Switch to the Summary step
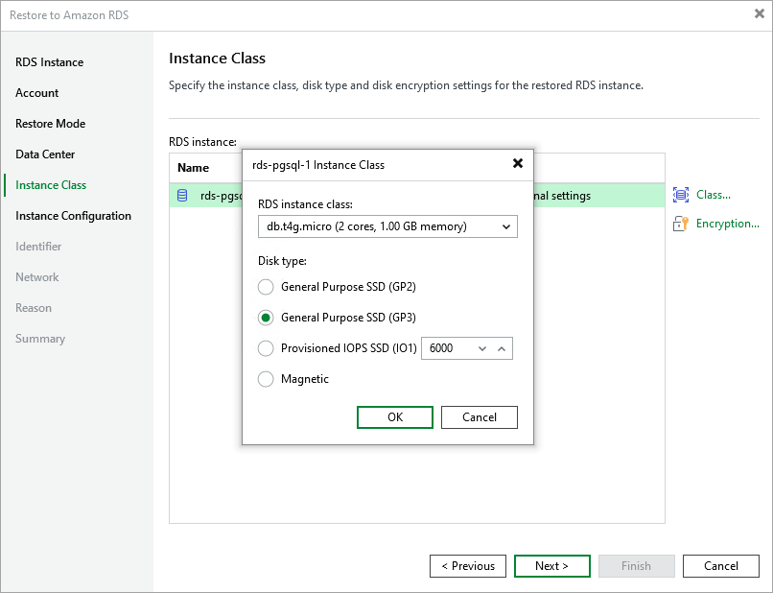 click(x=38, y=339)
